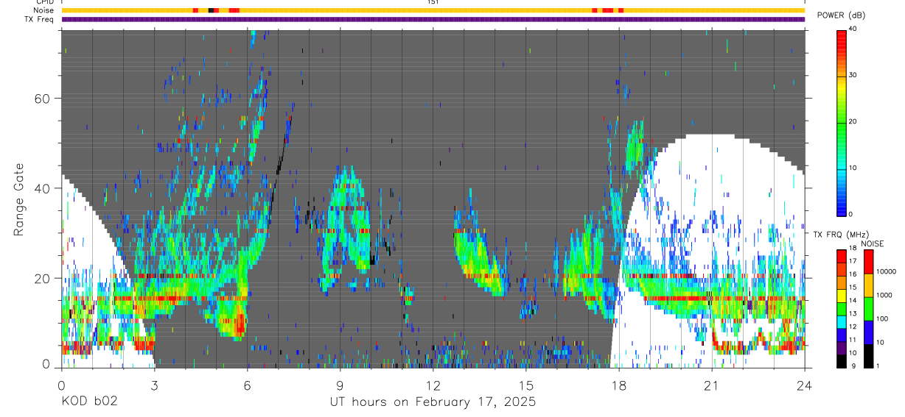Click the purple TX Freq strip
The width and height of the screenshot is (905, 417).
pyautogui.click(x=433, y=19)
